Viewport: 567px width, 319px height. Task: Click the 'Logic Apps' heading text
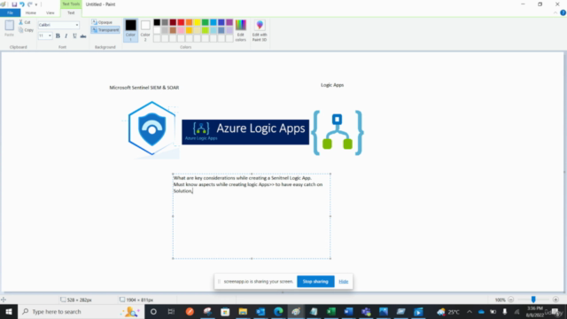click(332, 85)
